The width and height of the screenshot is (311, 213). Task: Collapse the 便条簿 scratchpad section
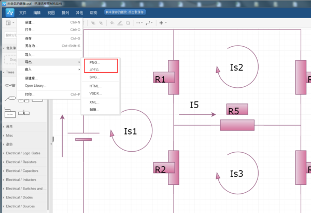pos(9,48)
